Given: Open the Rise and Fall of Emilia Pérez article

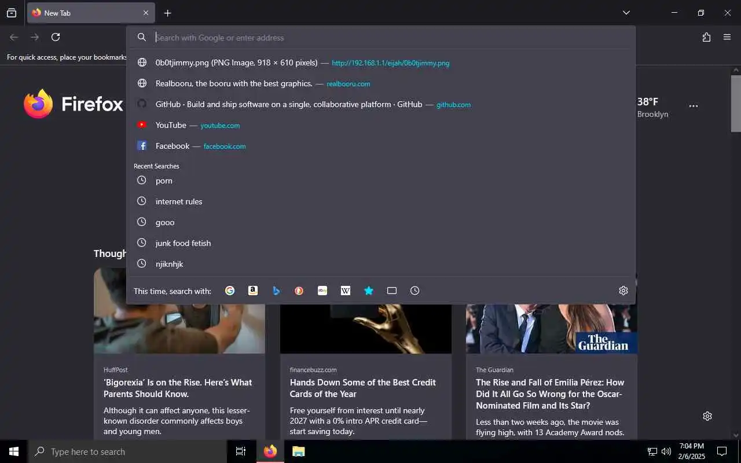Looking at the screenshot, I should point(550,394).
